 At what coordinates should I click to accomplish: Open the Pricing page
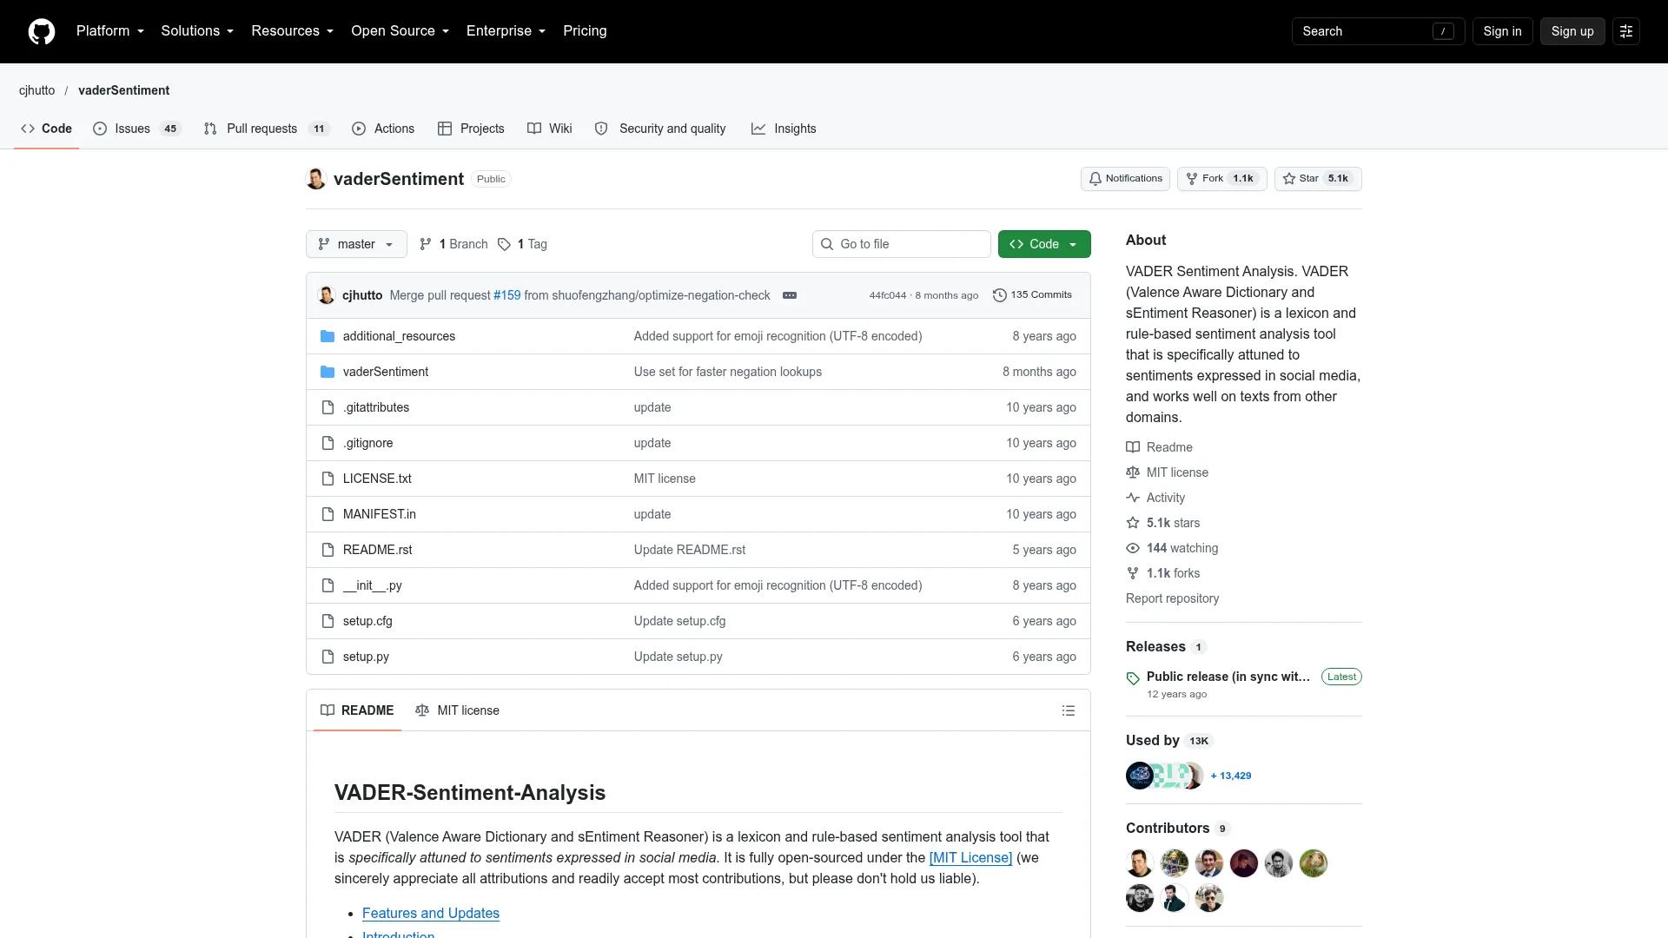[x=585, y=31]
